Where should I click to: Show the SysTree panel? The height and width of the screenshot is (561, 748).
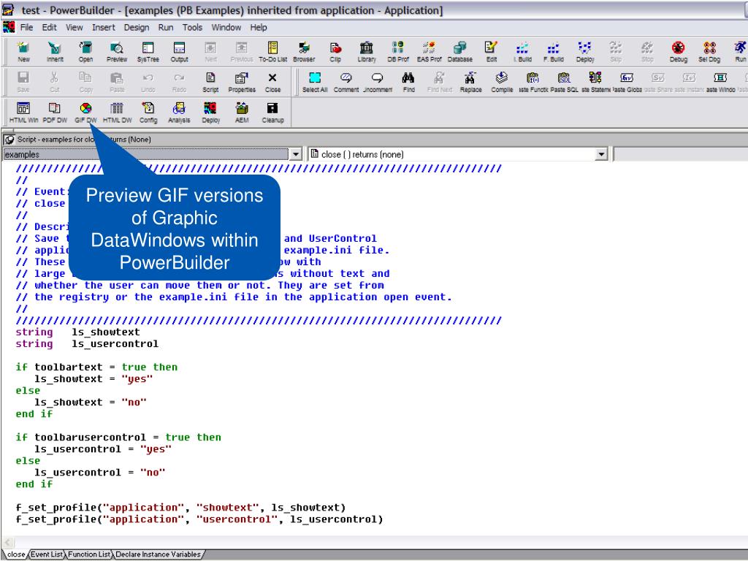click(148, 52)
